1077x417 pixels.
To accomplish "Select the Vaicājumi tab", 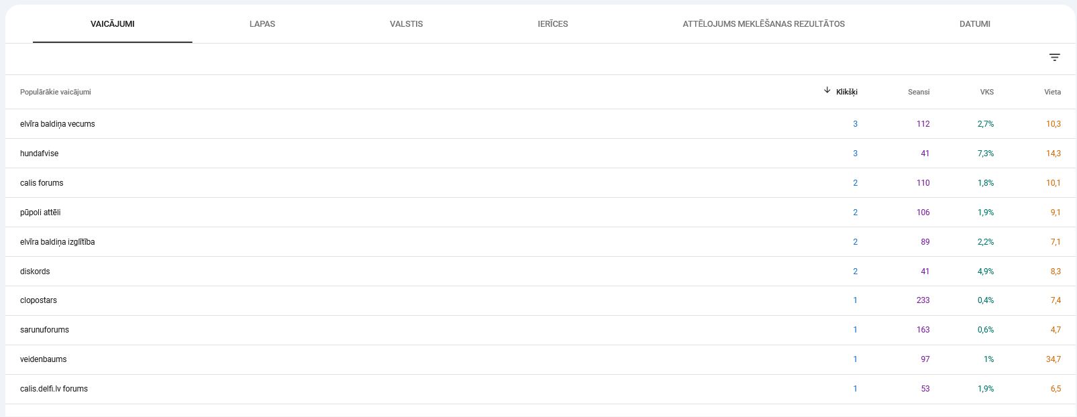I will coord(112,24).
